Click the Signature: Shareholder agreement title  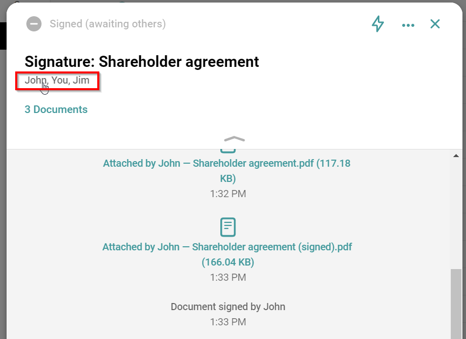142,62
